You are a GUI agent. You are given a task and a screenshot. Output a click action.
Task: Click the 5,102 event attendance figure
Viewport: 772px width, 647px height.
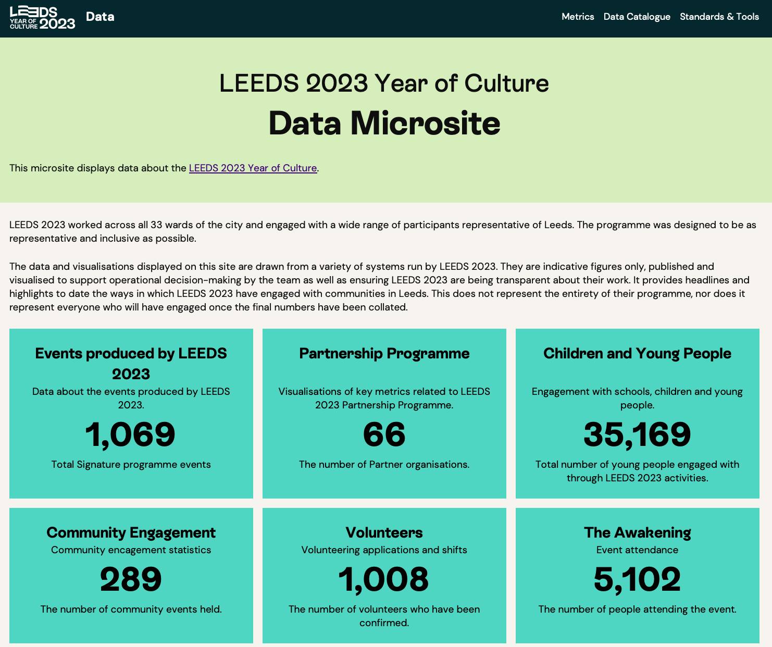pos(637,579)
